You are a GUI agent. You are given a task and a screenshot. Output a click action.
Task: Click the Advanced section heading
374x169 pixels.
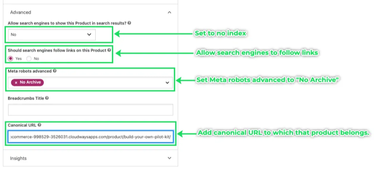click(20, 12)
